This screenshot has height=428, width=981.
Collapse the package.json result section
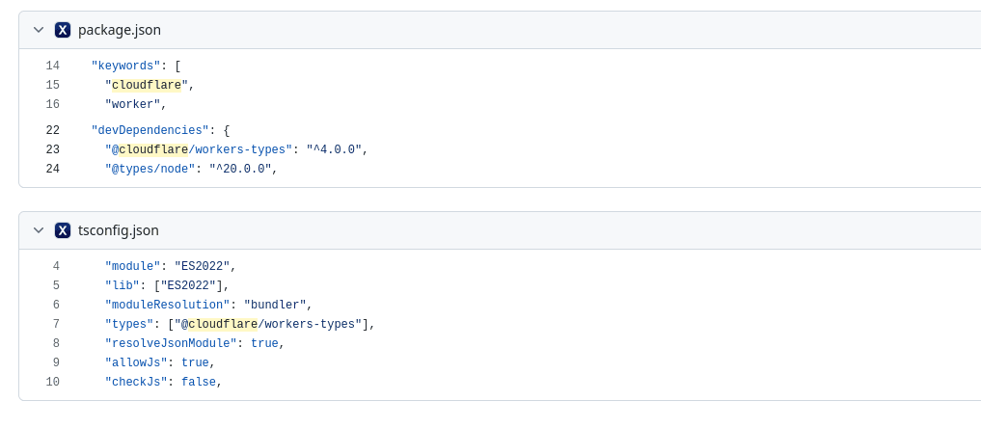[x=39, y=30]
